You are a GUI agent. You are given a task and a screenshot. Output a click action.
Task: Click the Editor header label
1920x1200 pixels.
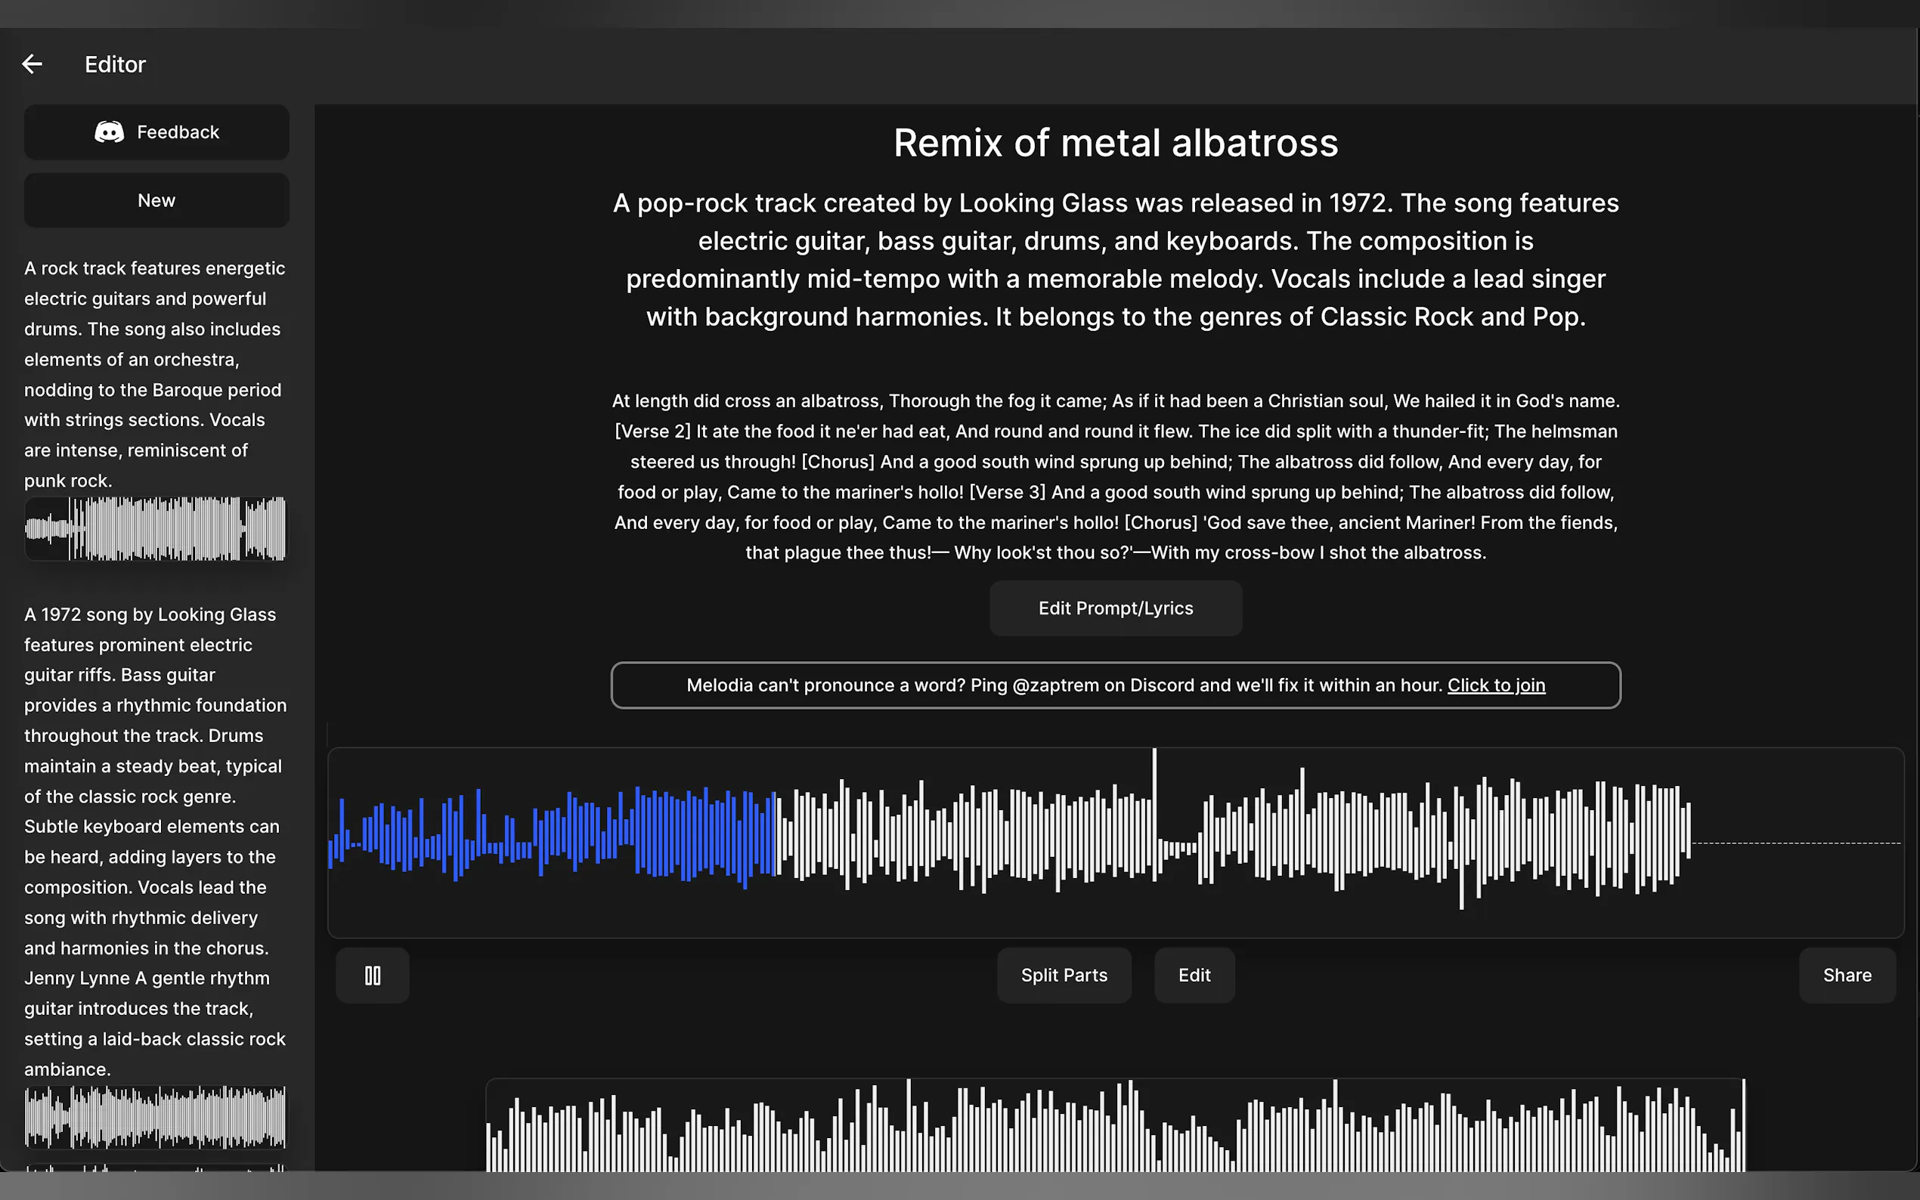click(115, 64)
